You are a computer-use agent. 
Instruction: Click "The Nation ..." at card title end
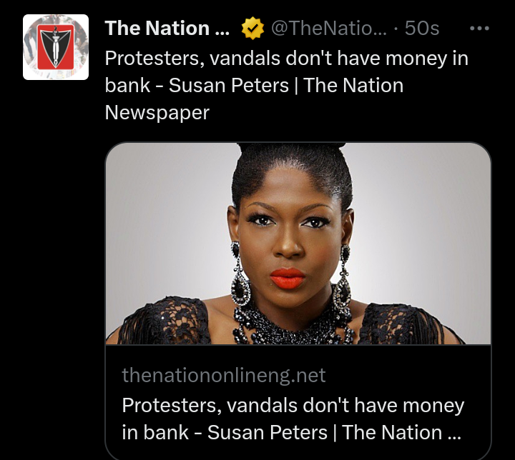pos(402,433)
